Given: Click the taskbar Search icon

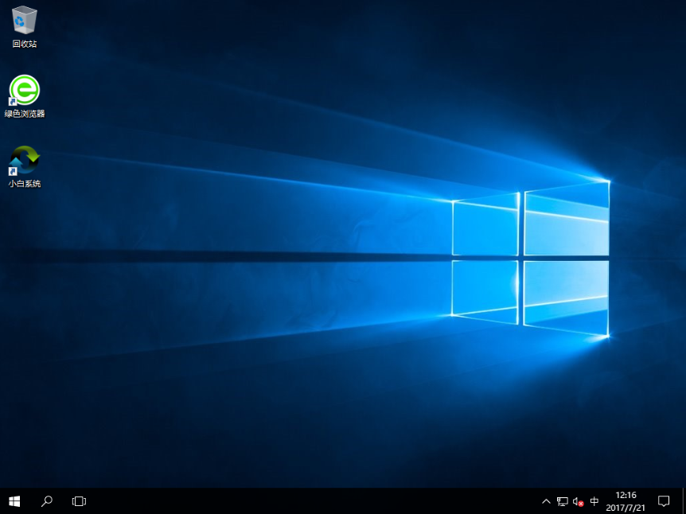Looking at the screenshot, I should [x=45, y=501].
